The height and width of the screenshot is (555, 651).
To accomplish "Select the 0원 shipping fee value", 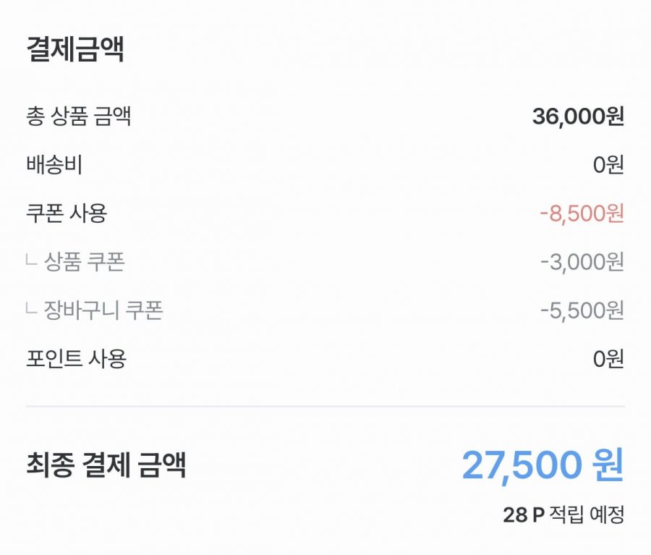I will pos(608,165).
